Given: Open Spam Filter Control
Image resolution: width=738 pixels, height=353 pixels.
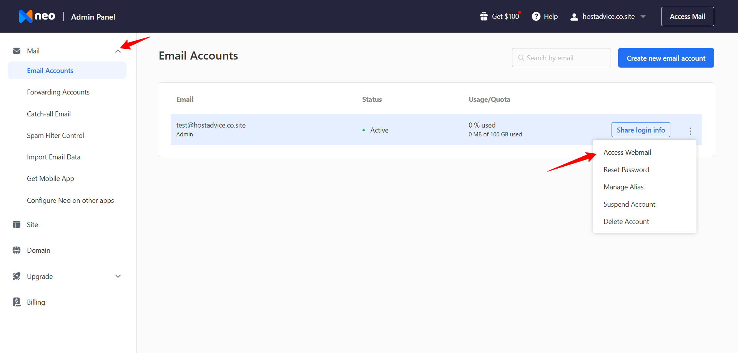Looking at the screenshot, I should tap(55, 136).
